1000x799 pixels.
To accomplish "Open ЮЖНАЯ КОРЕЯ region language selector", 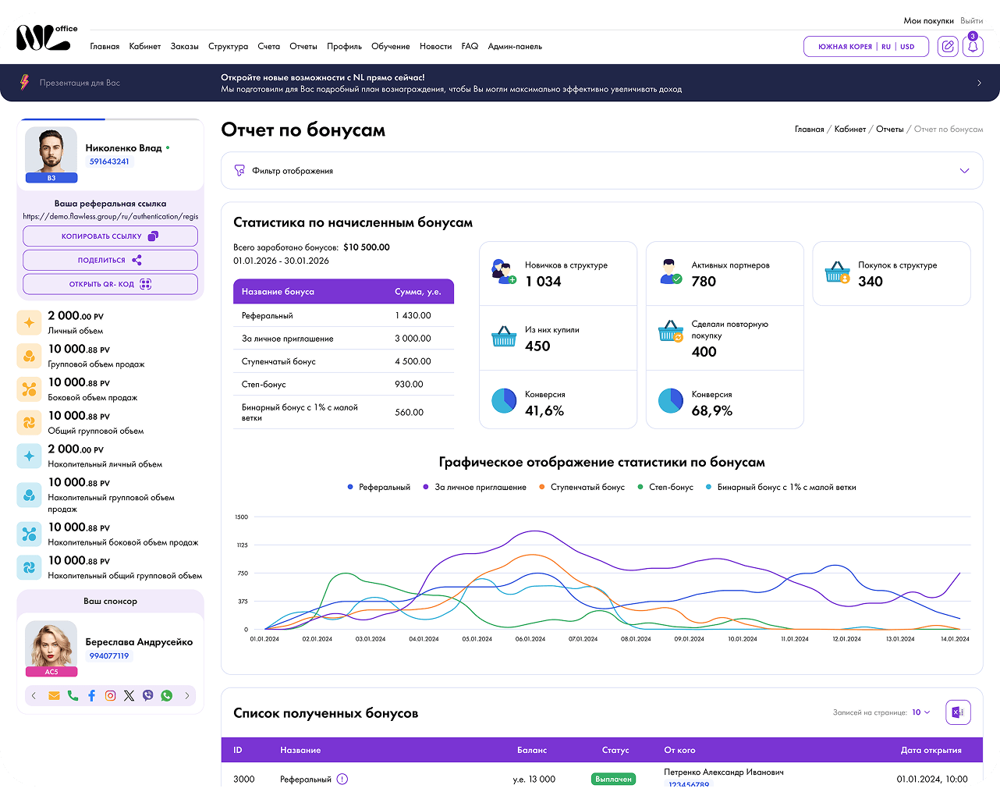I will coord(866,46).
